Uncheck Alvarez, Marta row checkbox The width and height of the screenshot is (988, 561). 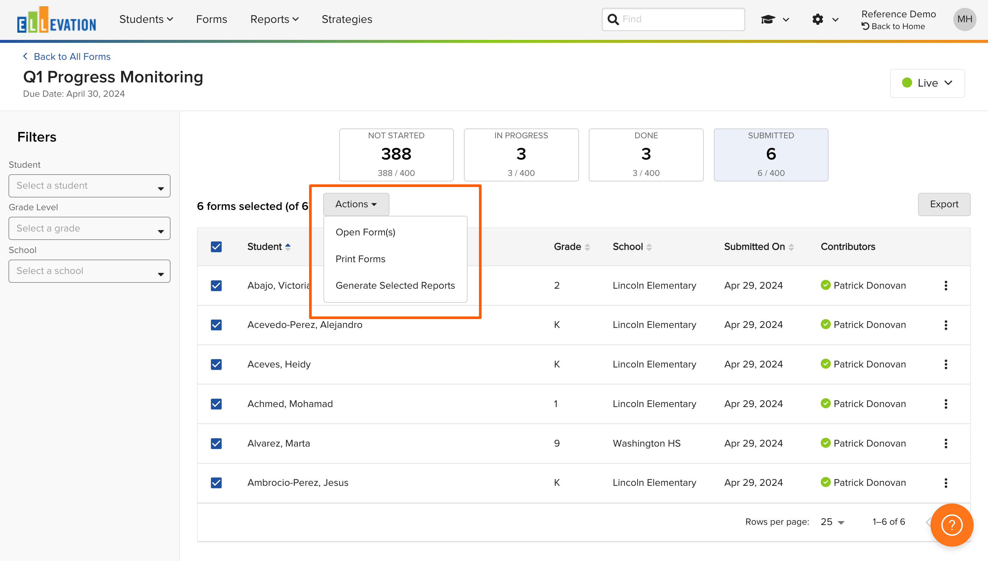(x=216, y=443)
